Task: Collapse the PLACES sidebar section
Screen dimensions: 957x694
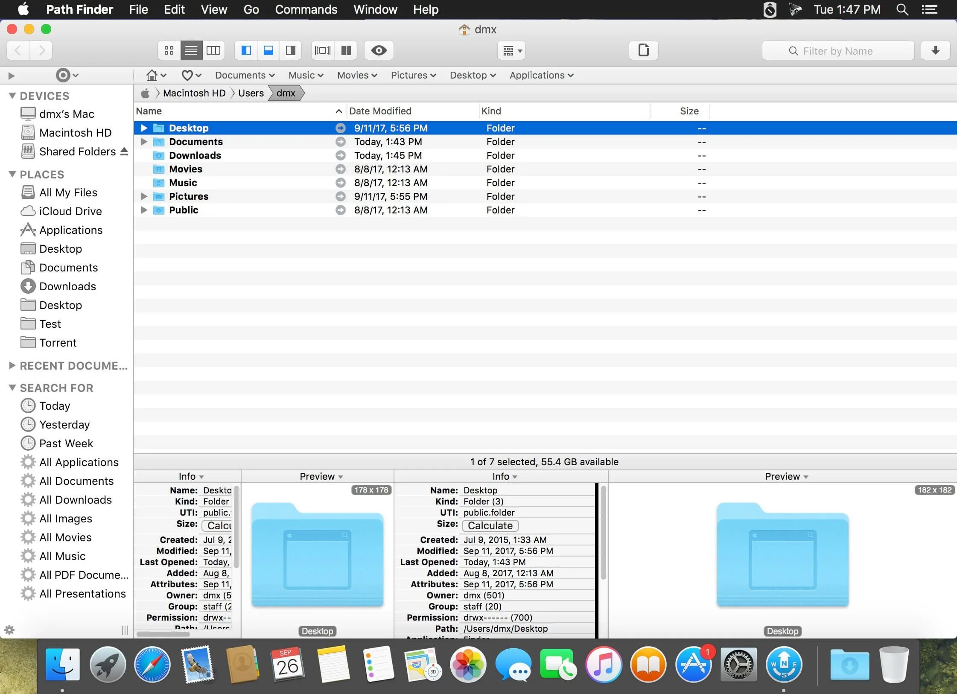Action: click(12, 174)
